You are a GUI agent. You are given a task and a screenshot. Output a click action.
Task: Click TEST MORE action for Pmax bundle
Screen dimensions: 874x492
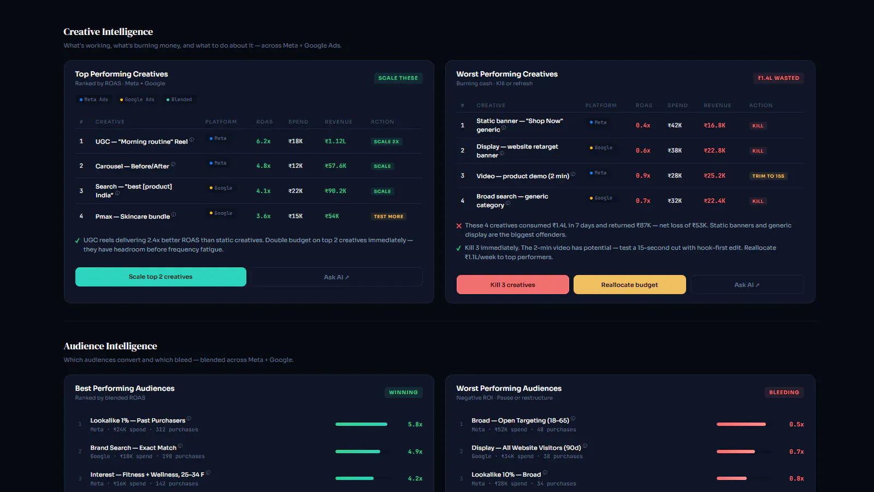tap(388, 216)
